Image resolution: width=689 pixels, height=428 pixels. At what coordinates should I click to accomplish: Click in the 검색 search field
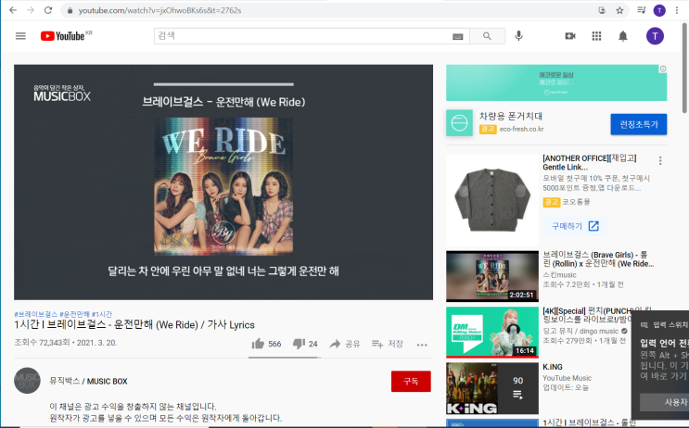click(303, 36)
